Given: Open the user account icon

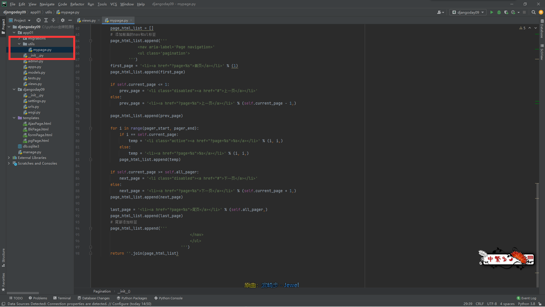Looking at the screenshot, I should tap(440, 12).
